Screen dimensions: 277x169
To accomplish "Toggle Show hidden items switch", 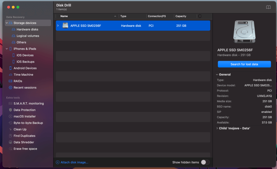I will click(x=205, y=162).
